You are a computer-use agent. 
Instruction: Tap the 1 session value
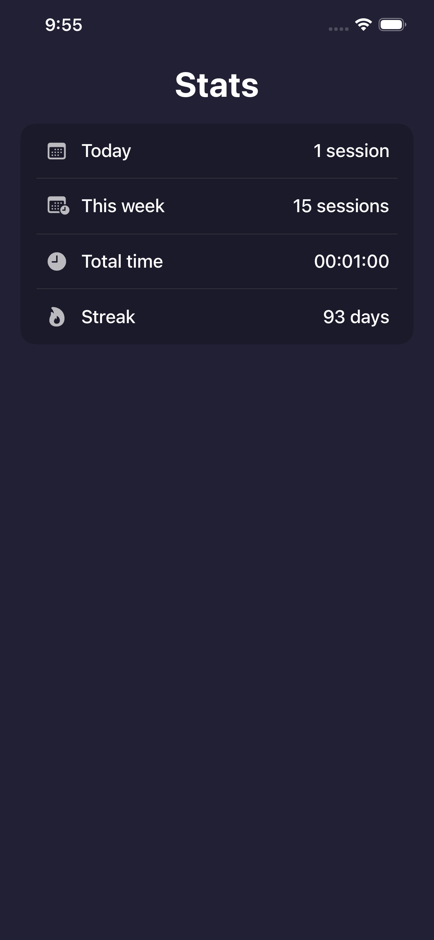pyautogui.click(x=351, y=151)
